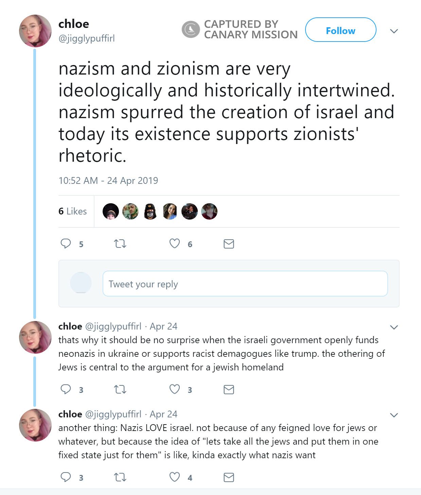
Task: Open the first liker's avatar thumbnail
Action: 111,211
